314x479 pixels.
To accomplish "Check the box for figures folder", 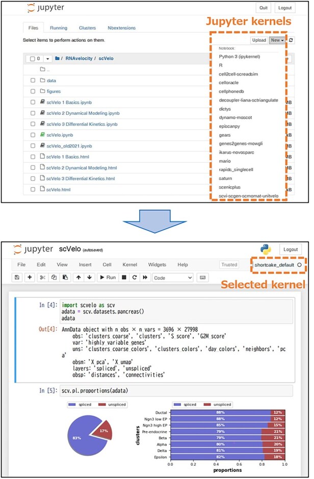I will 33,91.
